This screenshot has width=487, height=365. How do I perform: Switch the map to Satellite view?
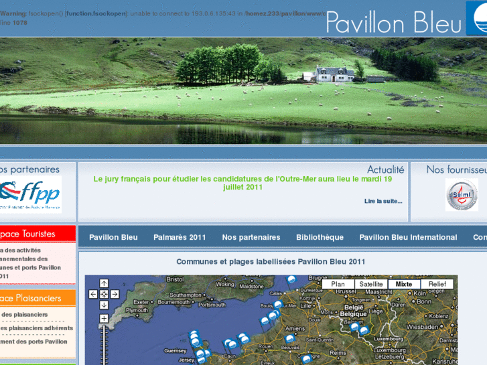pyautogui.click(x=371, y=284)
